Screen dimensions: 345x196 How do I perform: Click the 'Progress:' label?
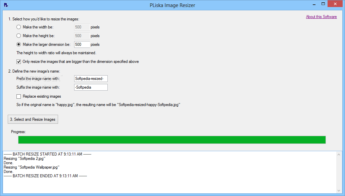[x=18, y=132]
